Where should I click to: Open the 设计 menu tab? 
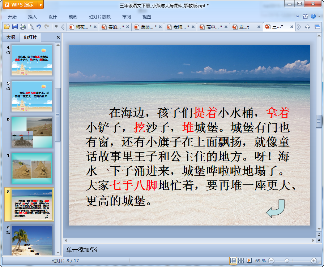pos(53,17)
